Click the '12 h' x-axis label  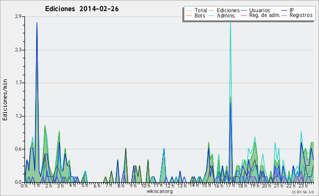170,185
